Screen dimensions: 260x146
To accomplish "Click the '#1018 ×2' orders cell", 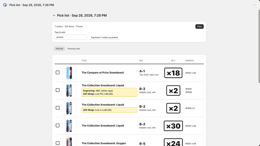I will (190, 108).
